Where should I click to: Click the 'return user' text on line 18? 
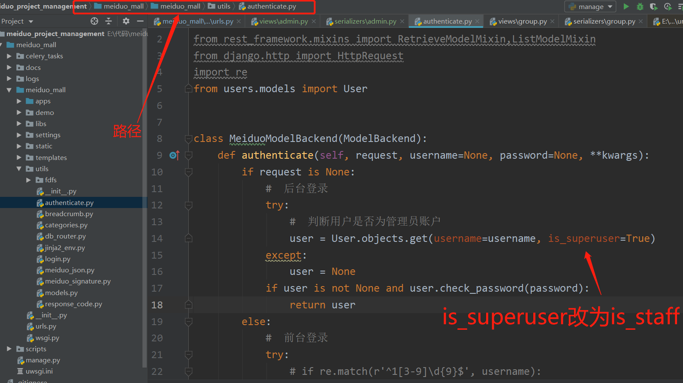pyautogui.click(x=322, y=305)
